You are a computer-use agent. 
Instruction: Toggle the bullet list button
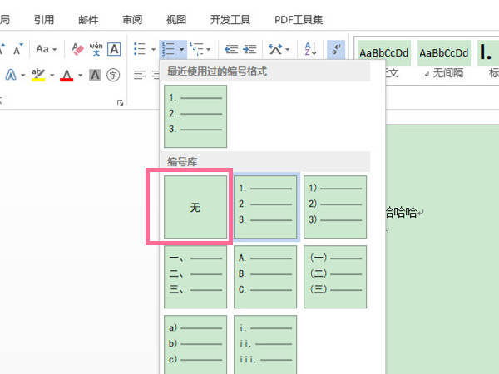[140, 49]
